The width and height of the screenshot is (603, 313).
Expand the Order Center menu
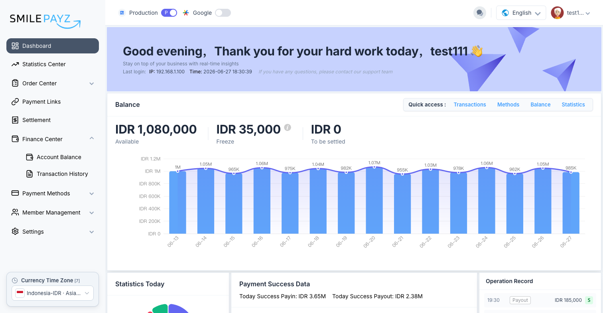click(92, 83)
